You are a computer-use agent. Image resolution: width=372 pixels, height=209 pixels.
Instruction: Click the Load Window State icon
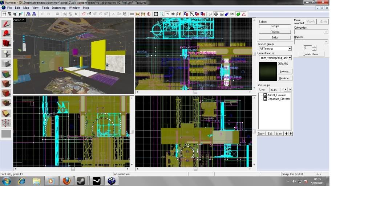(28, 14)
